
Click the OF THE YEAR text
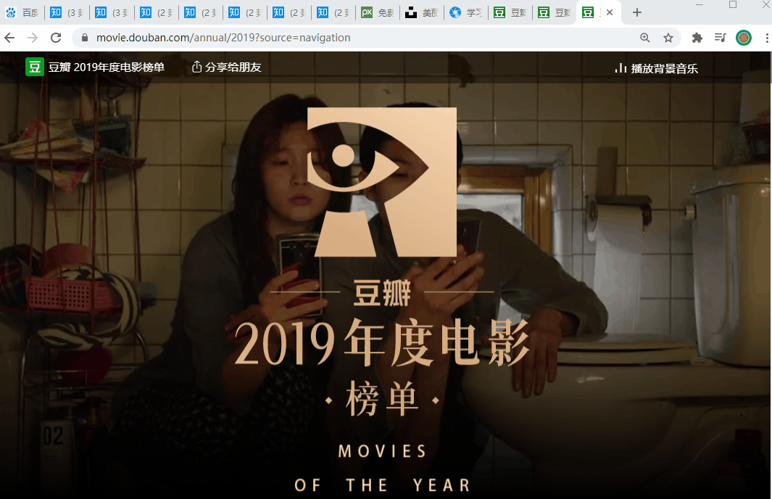382,485
